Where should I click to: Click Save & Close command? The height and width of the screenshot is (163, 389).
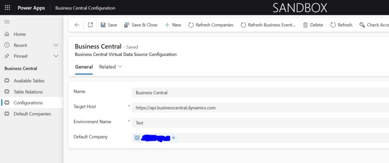[x=141, y=25]
